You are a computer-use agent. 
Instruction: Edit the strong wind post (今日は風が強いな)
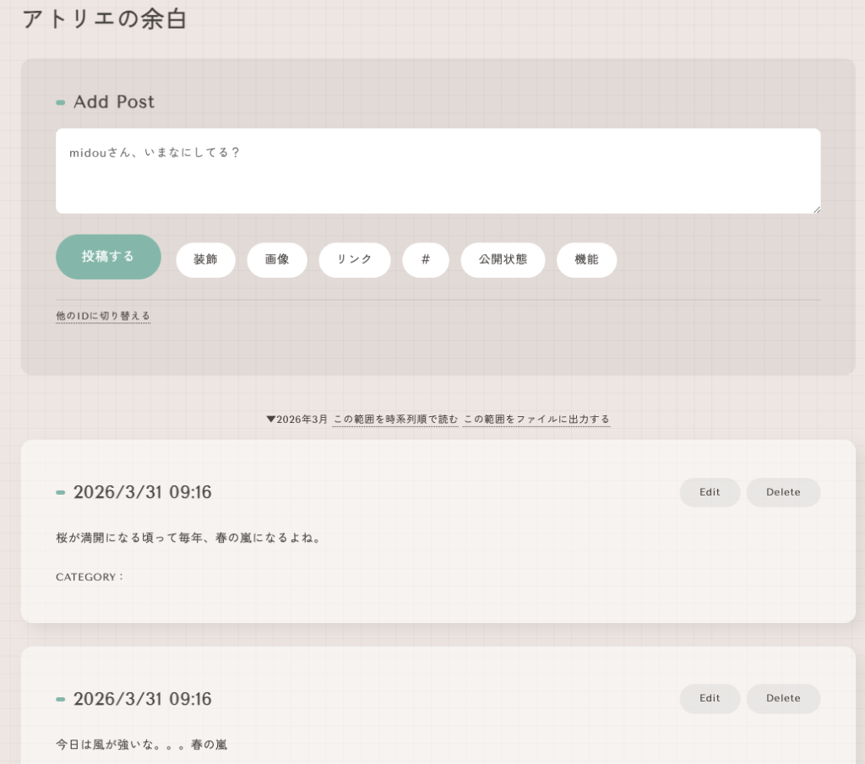pyautogui.click(x=710, y=698)
